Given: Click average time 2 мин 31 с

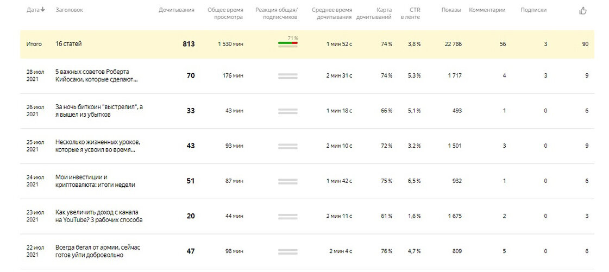Looking at the screenshot, I should tap(339, 75).
